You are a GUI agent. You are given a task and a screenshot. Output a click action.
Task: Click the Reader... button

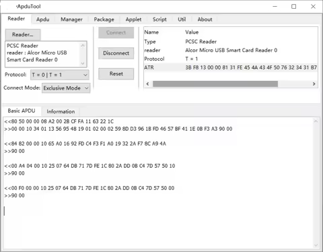click(x=23, y=34)
